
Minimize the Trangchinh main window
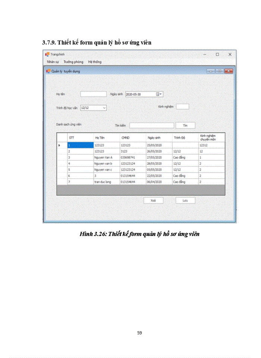(x=205, y=54)
